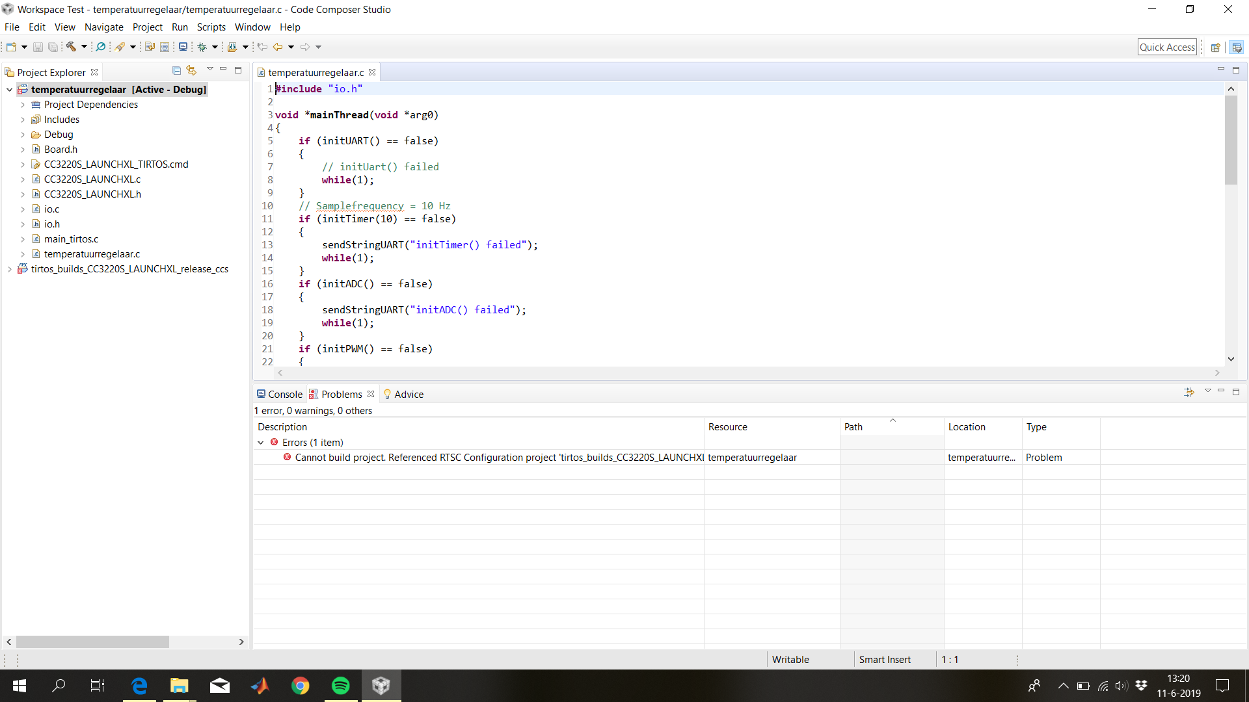The width and height of the screenshot is (1249, 702).
Task: Click the magnifier Search toolbar icon
Action: coord(101,47)
